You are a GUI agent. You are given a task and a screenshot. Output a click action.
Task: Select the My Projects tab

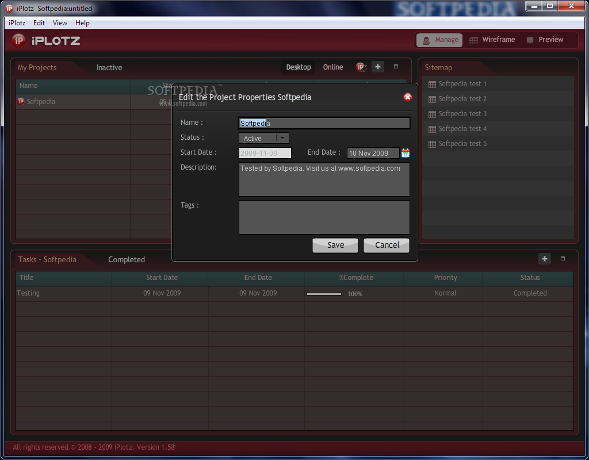coord(37,68)
